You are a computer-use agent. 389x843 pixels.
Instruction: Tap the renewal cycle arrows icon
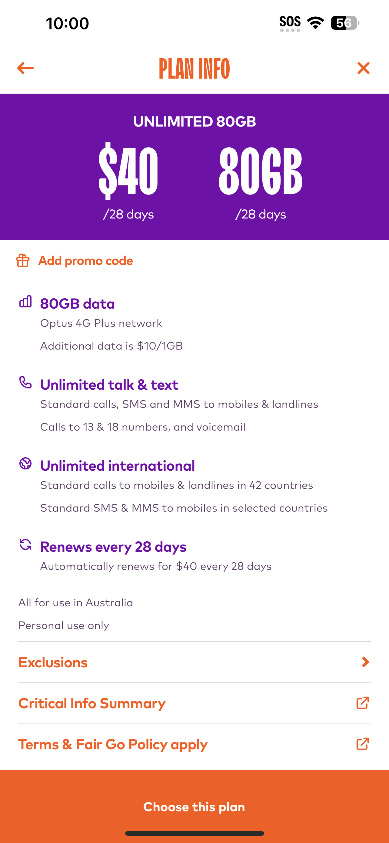click(x=25, y=544)
